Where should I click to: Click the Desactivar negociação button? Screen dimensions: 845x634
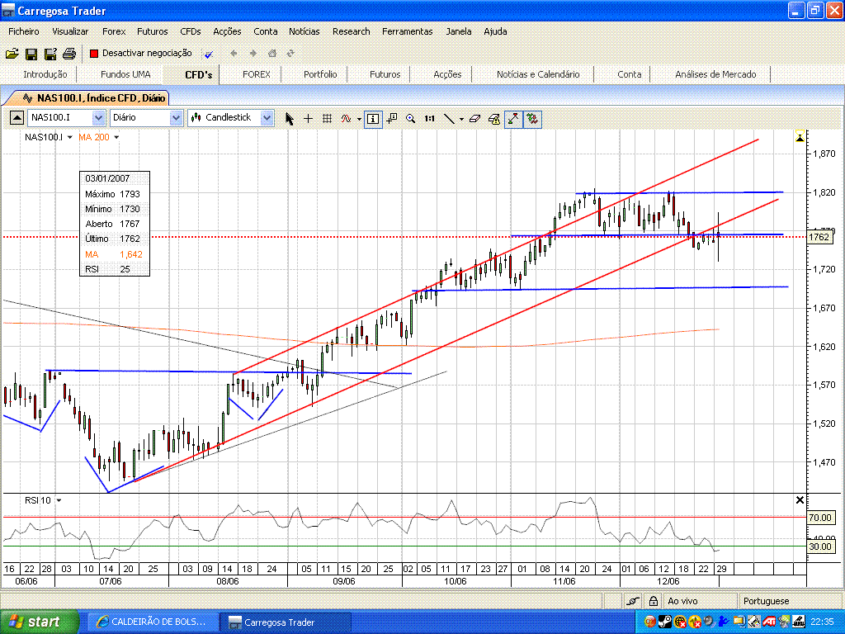coord(140,53)
